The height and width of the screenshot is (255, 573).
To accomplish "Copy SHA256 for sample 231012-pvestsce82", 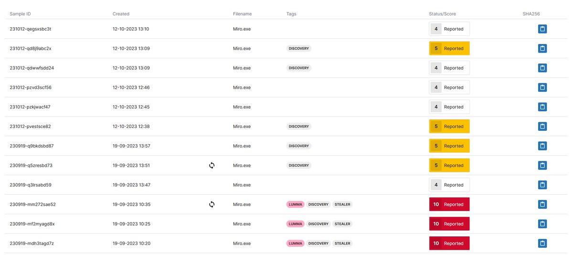I will (542, 127).
